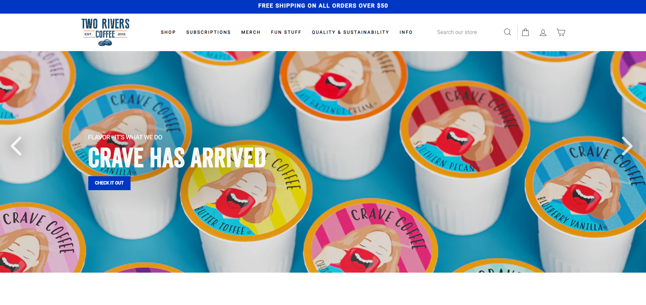Open the shopping cart icon
646x305 pixels.
[561, 32]
